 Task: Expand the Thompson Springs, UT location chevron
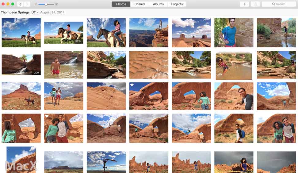click(37, 13)
